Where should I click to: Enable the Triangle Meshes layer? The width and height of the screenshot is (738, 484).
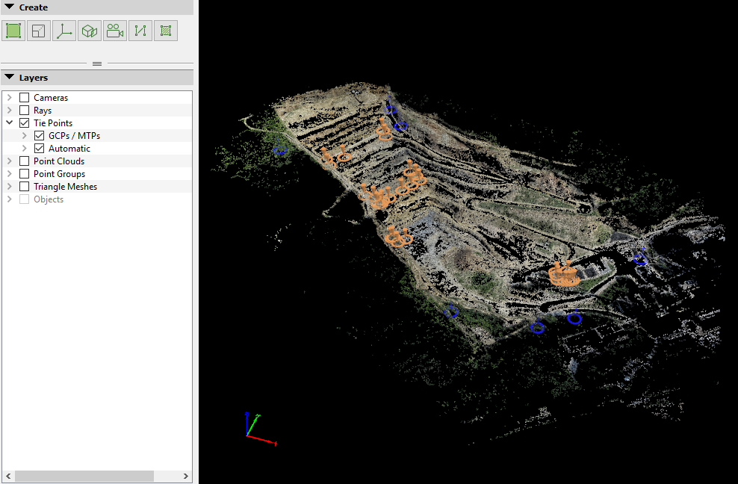tap(24, 186)
